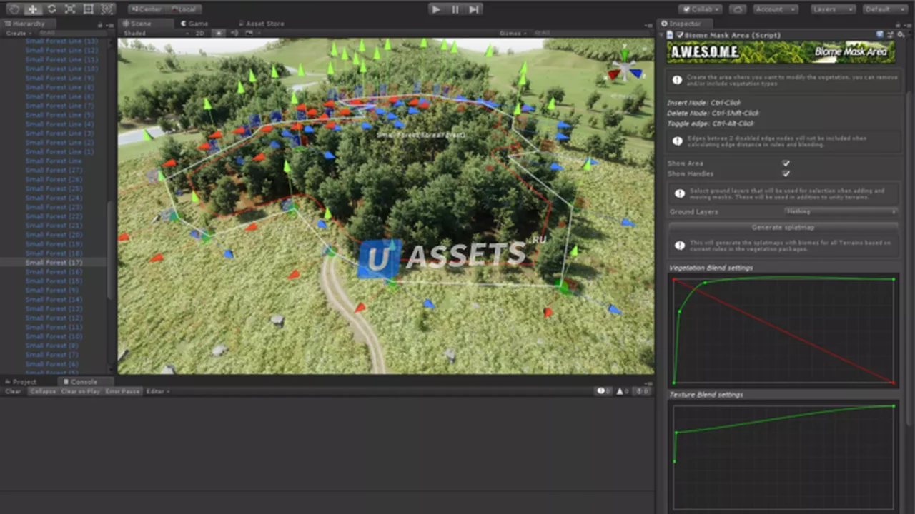The image size is (915, 514).
Task: Switch to the Game tab
Action: coord(194,24)
